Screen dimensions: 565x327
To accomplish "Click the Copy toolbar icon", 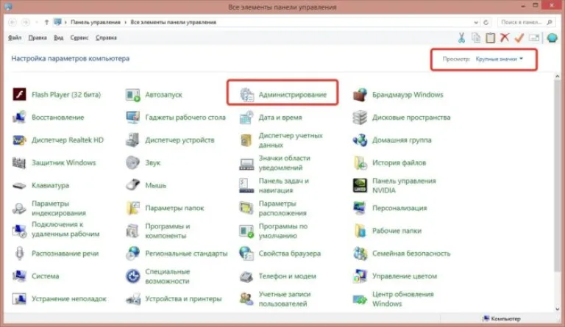I will pos(476,37).
